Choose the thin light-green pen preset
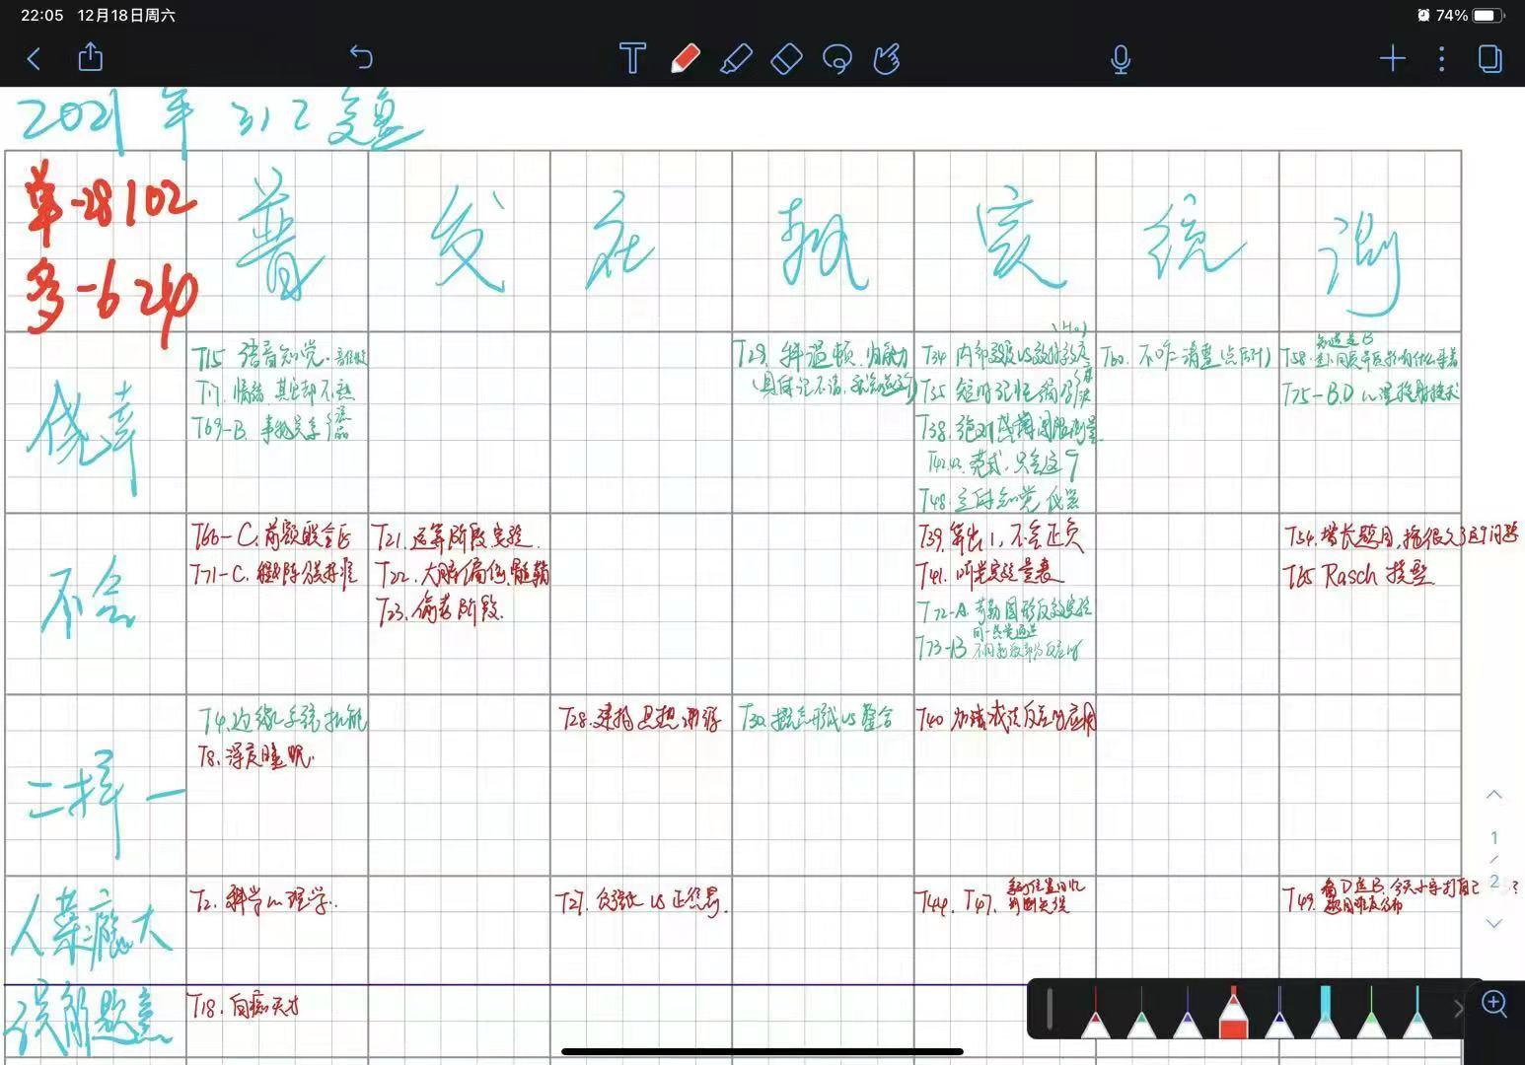The height and width of the screenshot is (1065, 1525). pyautogui.click(x=1371, y=1012)
